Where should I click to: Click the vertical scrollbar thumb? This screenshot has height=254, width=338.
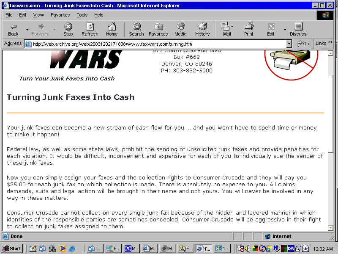330,113
